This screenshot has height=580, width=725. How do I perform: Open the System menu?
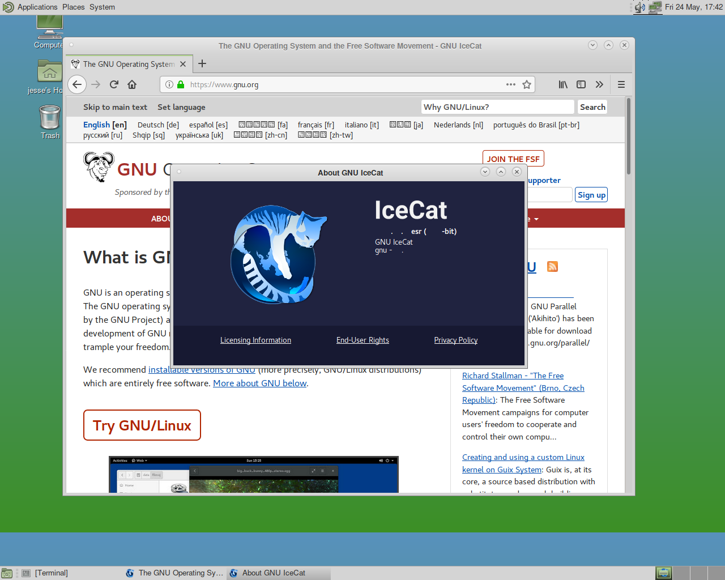coord(102,7)
